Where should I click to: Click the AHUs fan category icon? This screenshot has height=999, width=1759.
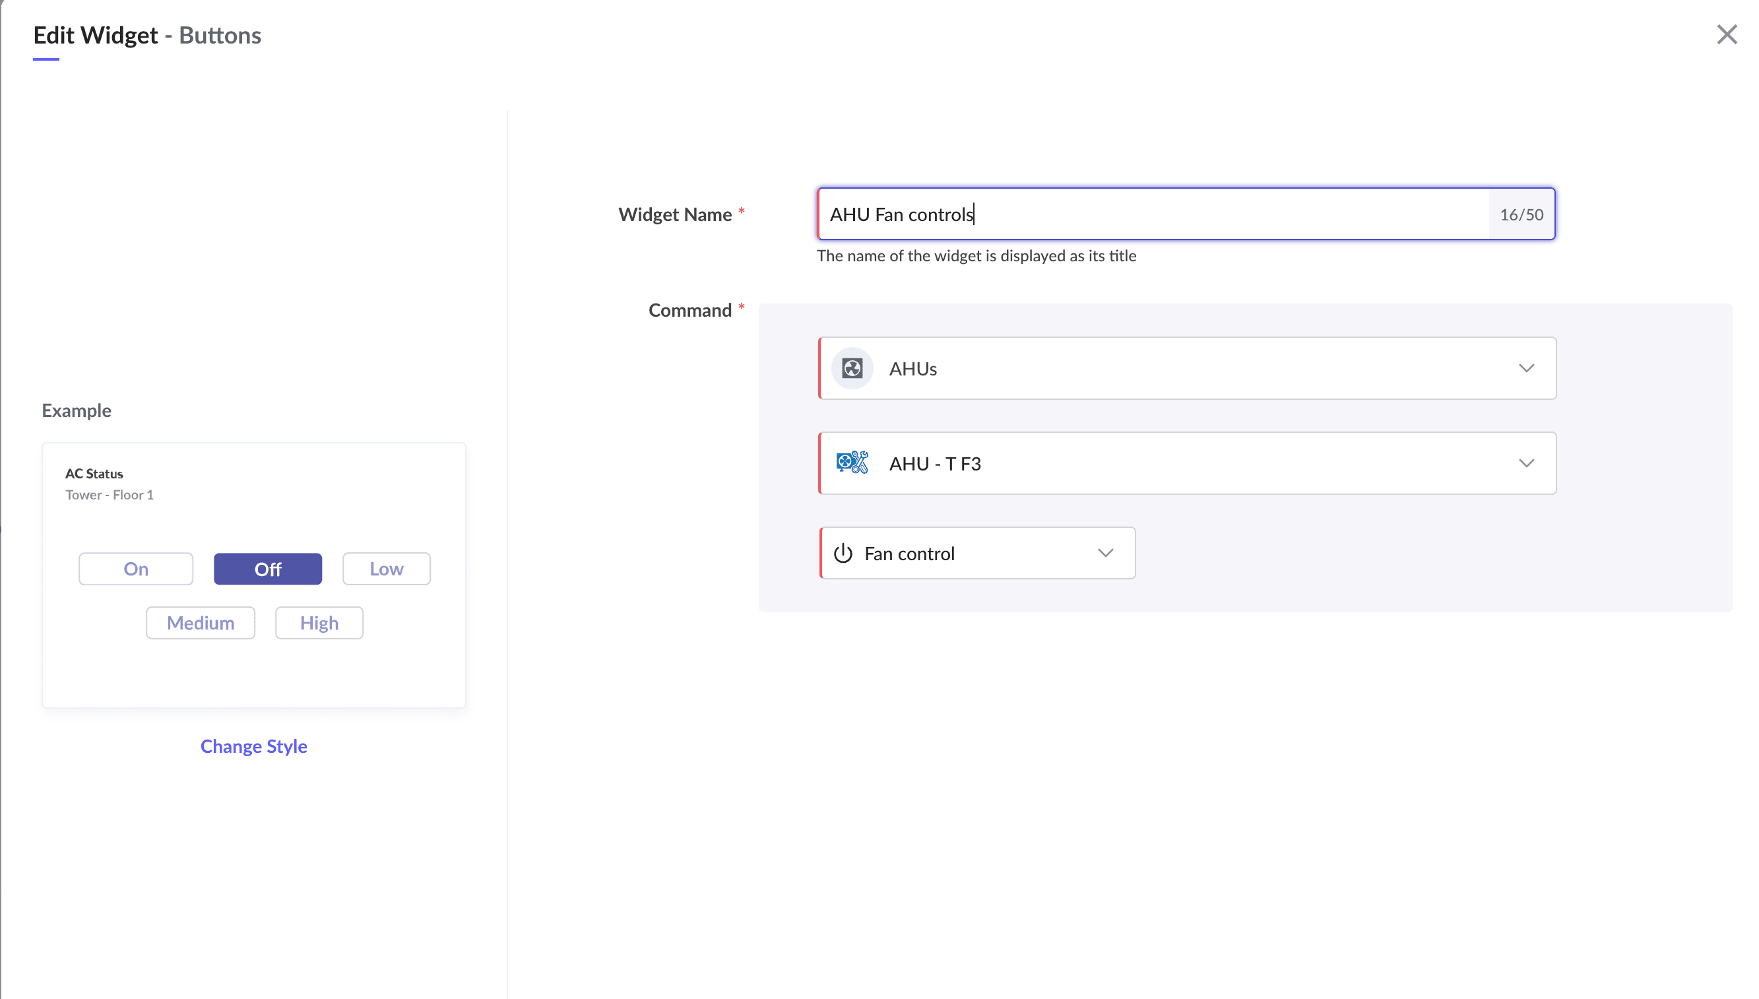tap(851, 368)
